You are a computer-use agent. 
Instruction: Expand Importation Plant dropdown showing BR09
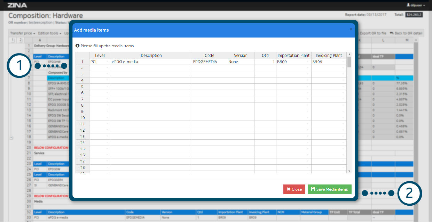(x=308, y=62)
